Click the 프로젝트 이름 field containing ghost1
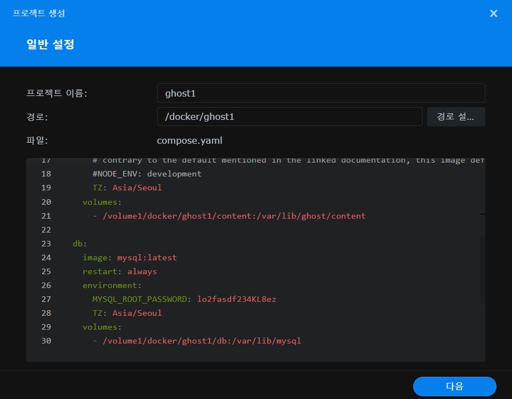Viewport: 512px width, 399px height. coord(321,93)
